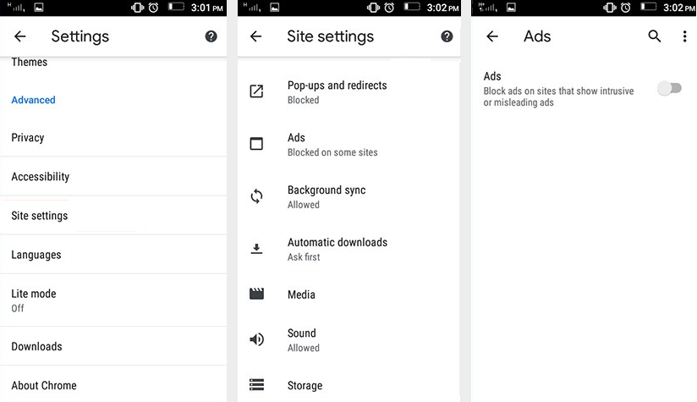Tap the Automatic downloads icon
Viewport: 697px width, 402px height.
click(x=257, y=249)
